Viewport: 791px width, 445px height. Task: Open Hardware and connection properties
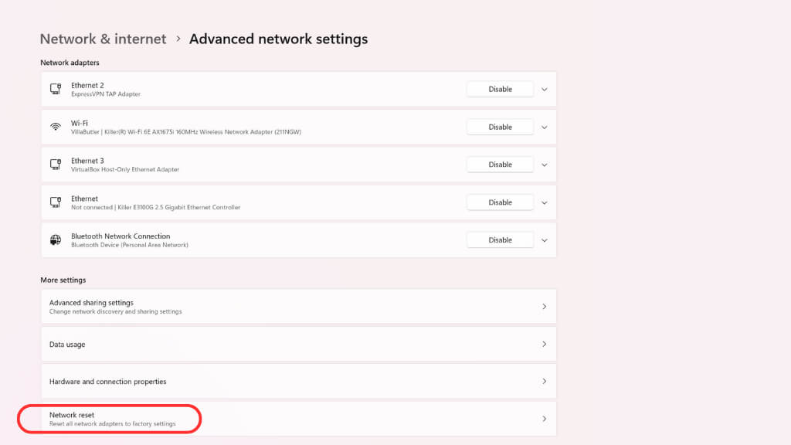[298, 382]
